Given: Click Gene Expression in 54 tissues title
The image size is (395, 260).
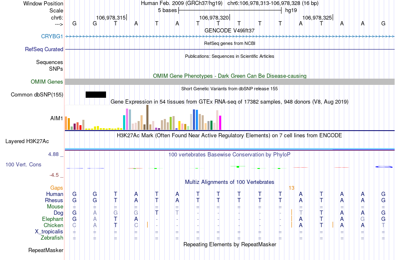Looking at the screenshot, I should click(230, 102).
